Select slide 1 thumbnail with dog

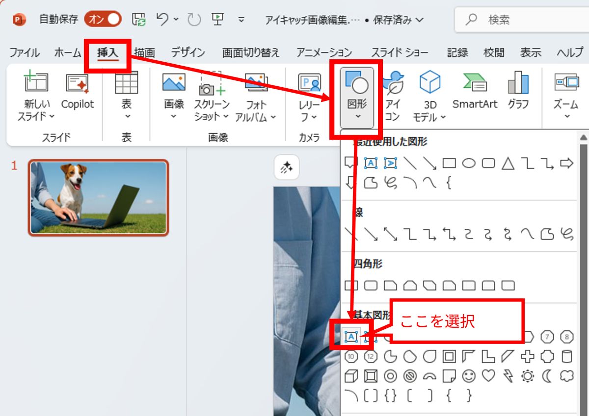98,197
